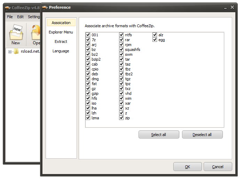Toggle the taz checkbox
This screenshot has height=188, width=243.
click(122, 64)
